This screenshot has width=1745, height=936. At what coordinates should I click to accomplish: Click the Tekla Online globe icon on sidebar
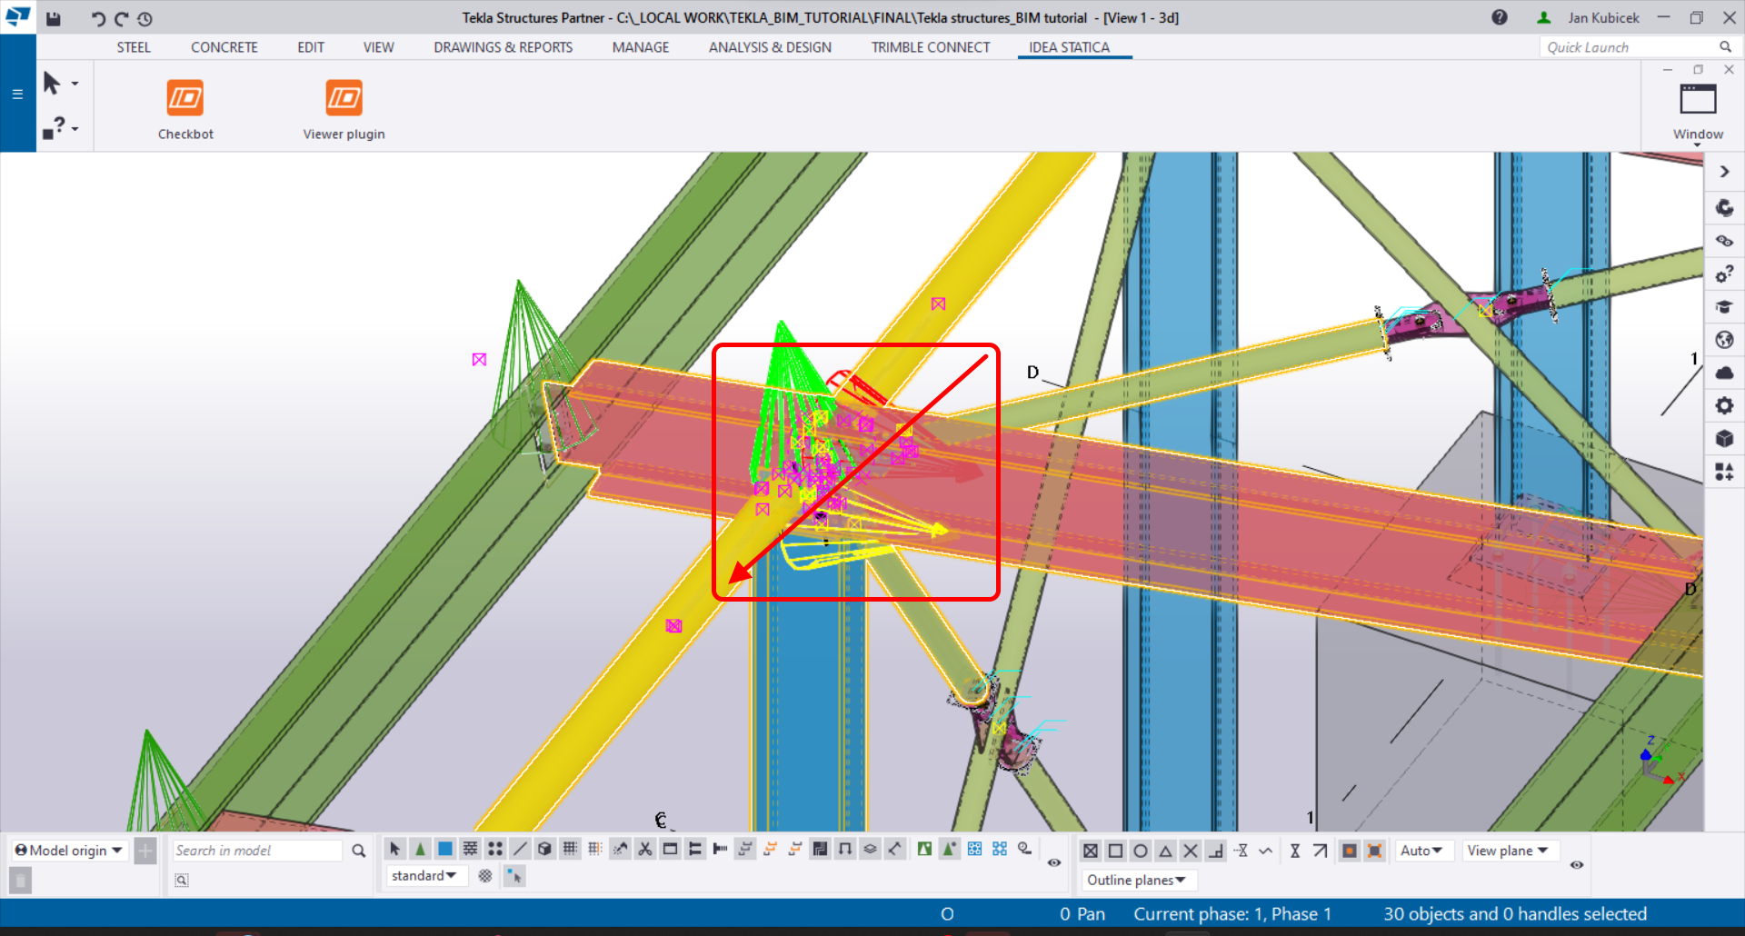pyautogui.click(x=1725, y=339)
